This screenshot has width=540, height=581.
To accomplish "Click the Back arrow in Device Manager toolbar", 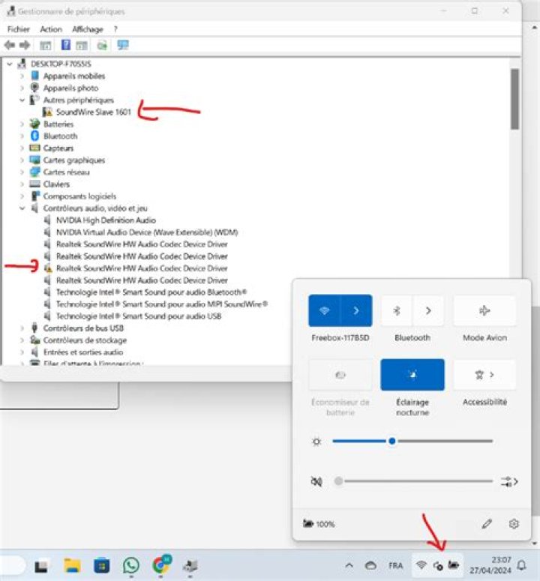I will [10, 45].
